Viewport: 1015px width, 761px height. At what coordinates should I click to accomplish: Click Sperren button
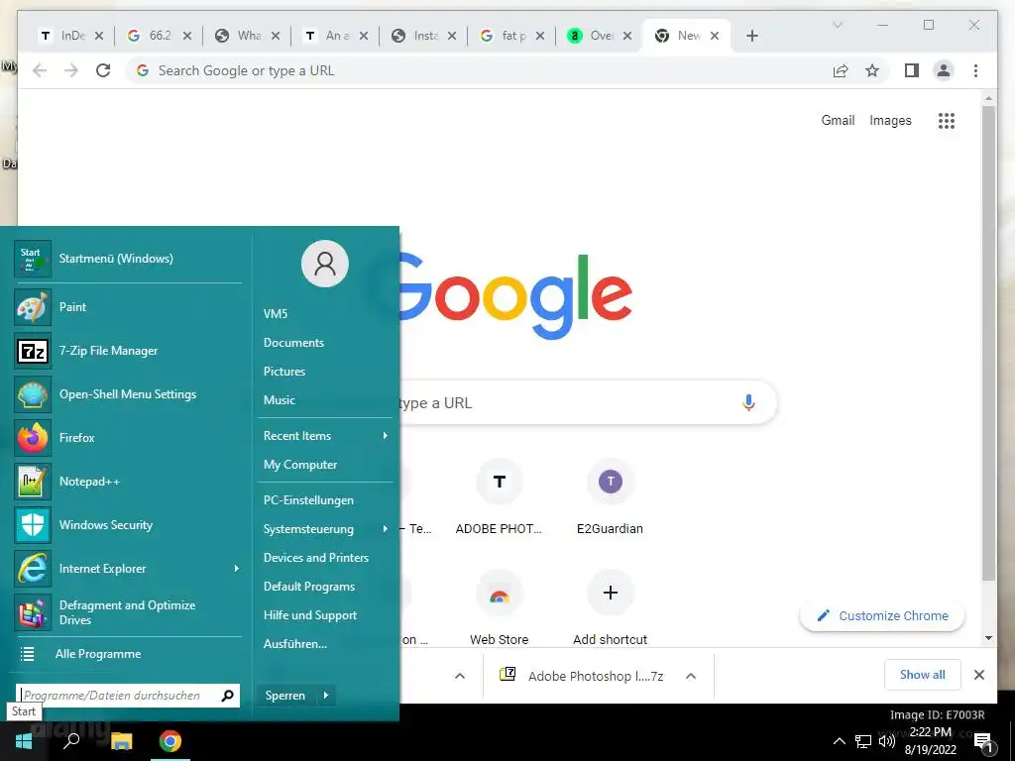[285, 696]
